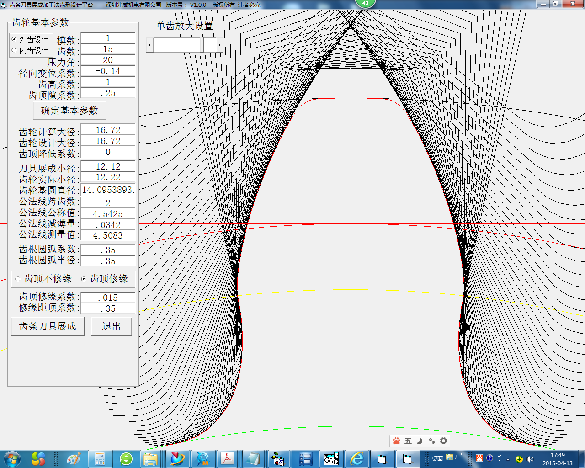The image size is (585, 468).
Task: Click the 齿高系数 input field
Action: pyautogui.click(x=108, y=82)
